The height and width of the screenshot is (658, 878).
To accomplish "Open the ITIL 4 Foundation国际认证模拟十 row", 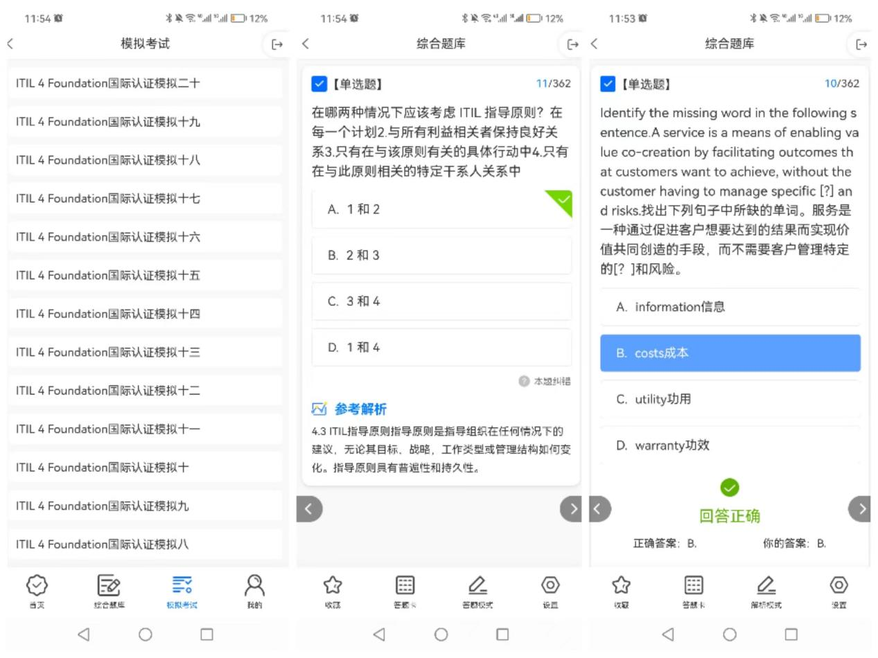I will click(x=146, y=468).
